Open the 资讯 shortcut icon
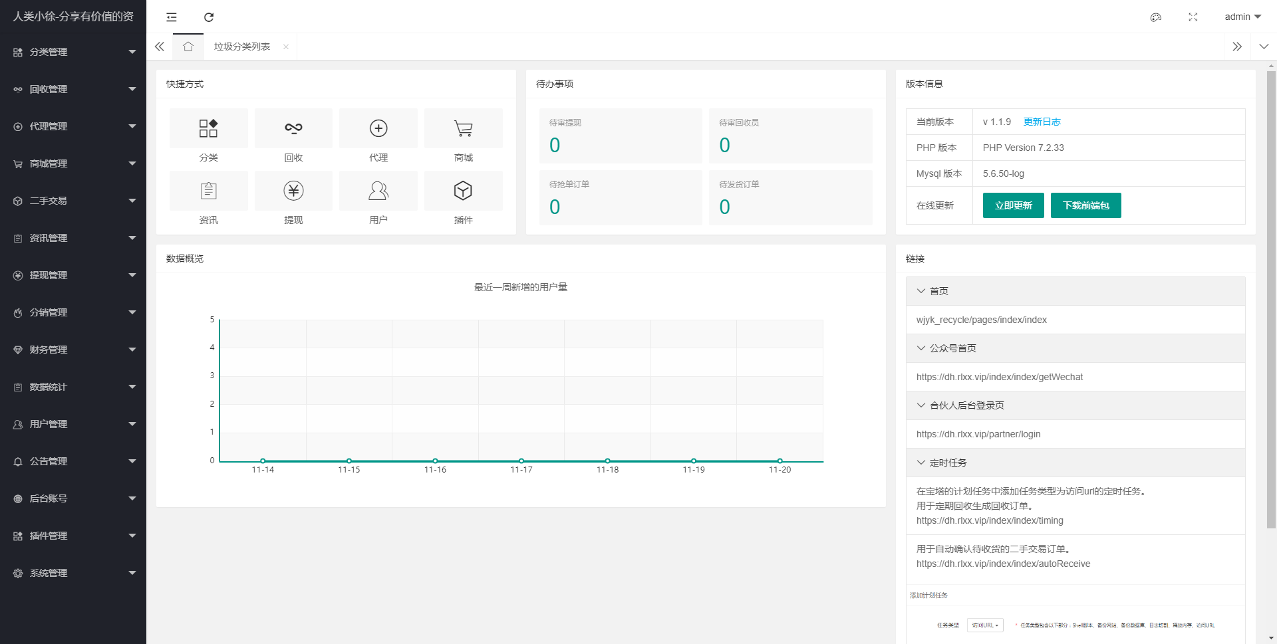The width and height of the screenshot is (1277, 644). pos(208,191)
